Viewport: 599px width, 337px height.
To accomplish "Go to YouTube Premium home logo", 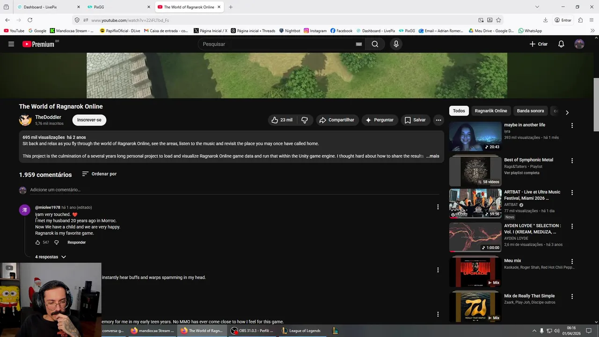I will (x=38, y=44).
